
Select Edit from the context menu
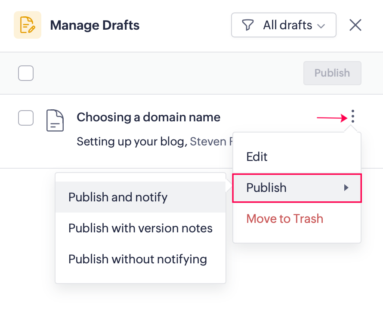[257, 157]
